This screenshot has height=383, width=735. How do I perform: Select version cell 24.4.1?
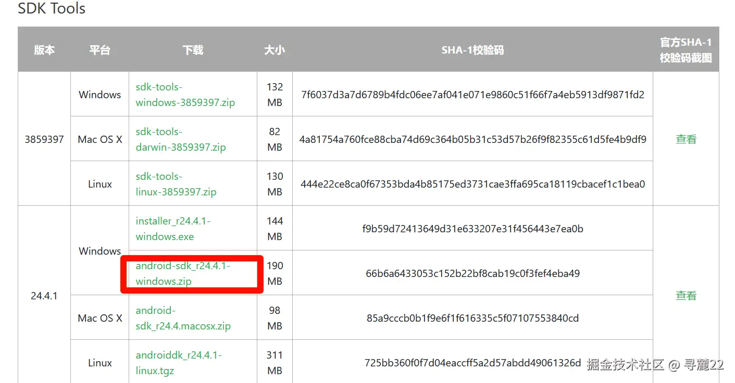(44, 296)
